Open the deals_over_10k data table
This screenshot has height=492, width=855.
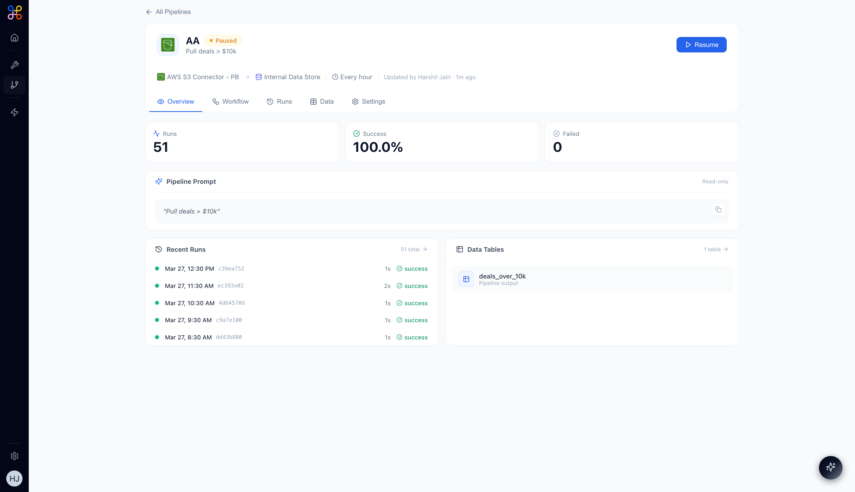pos(592,279)
